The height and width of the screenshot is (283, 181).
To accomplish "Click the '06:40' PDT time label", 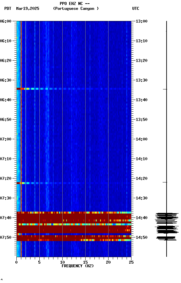I will click(6, 100).
